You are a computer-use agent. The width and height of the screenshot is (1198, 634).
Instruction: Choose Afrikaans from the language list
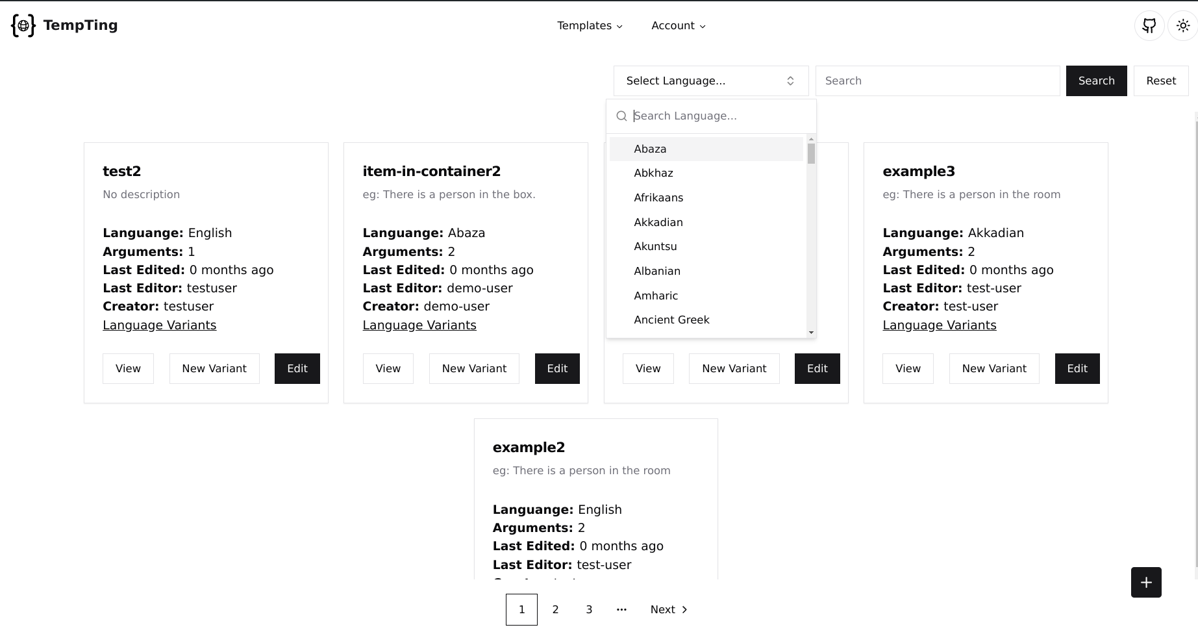(x=658, y=197)
